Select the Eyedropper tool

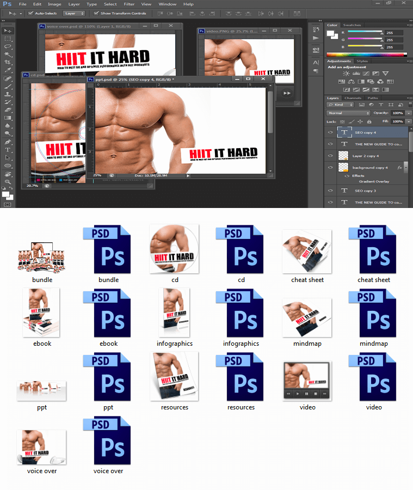tap(8, 70)
